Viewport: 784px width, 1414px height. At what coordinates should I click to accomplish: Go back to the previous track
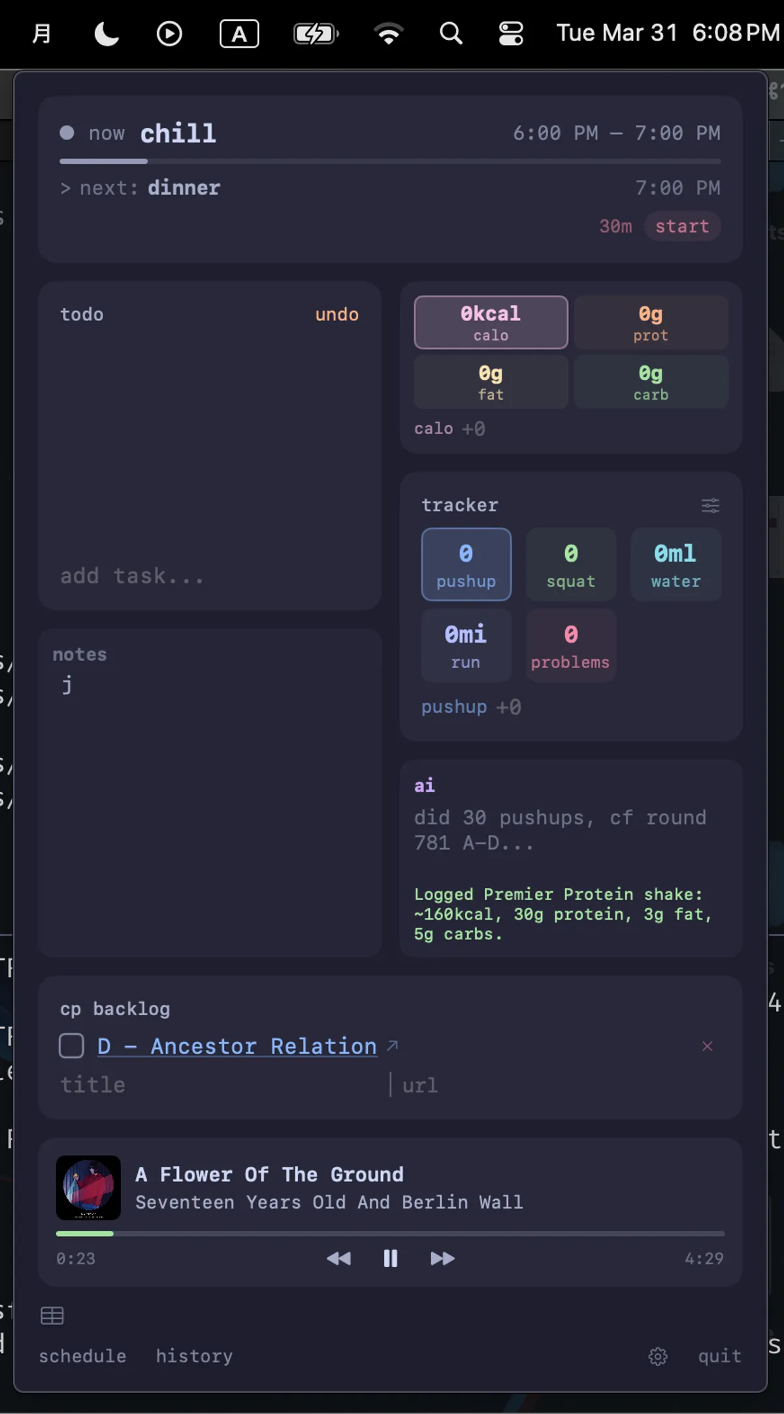[x=338, y=1258]
